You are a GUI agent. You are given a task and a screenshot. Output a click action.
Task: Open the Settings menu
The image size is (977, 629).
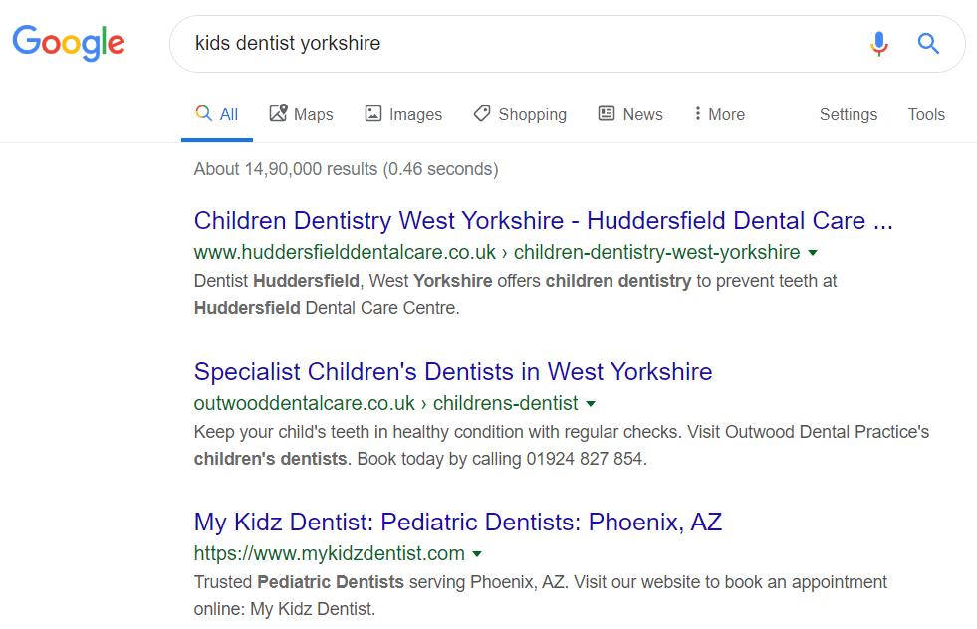pyautogui.click(x=848, y=114)
